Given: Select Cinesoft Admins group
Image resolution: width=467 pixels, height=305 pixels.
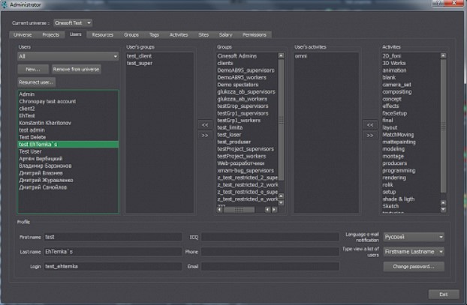Looking at the screenshot, I should 247,56.
